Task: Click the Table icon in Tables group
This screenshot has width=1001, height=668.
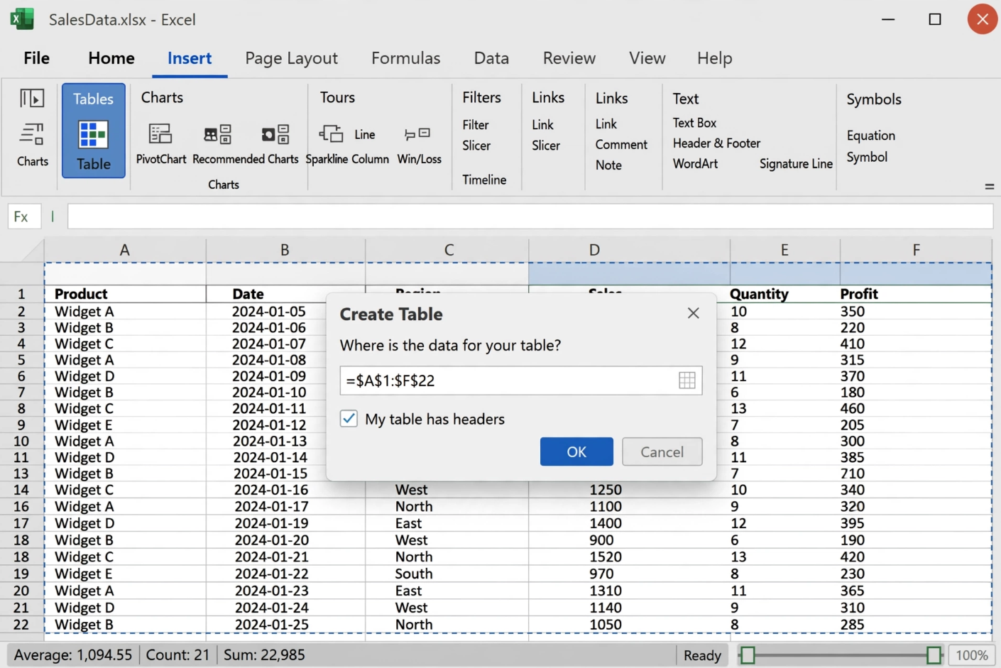Action: pos(93,135)
